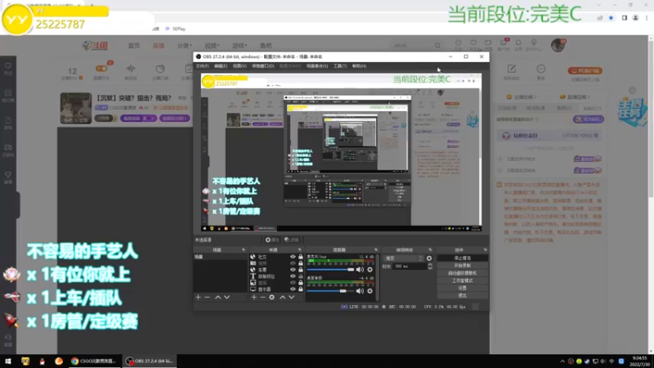Click the 退出 exit button in OBS controls
The width and height of the screenshot is (654, 368).
462,296
